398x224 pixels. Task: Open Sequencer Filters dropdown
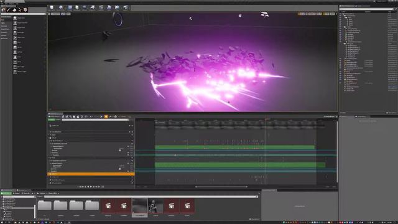tap(58, 119)
